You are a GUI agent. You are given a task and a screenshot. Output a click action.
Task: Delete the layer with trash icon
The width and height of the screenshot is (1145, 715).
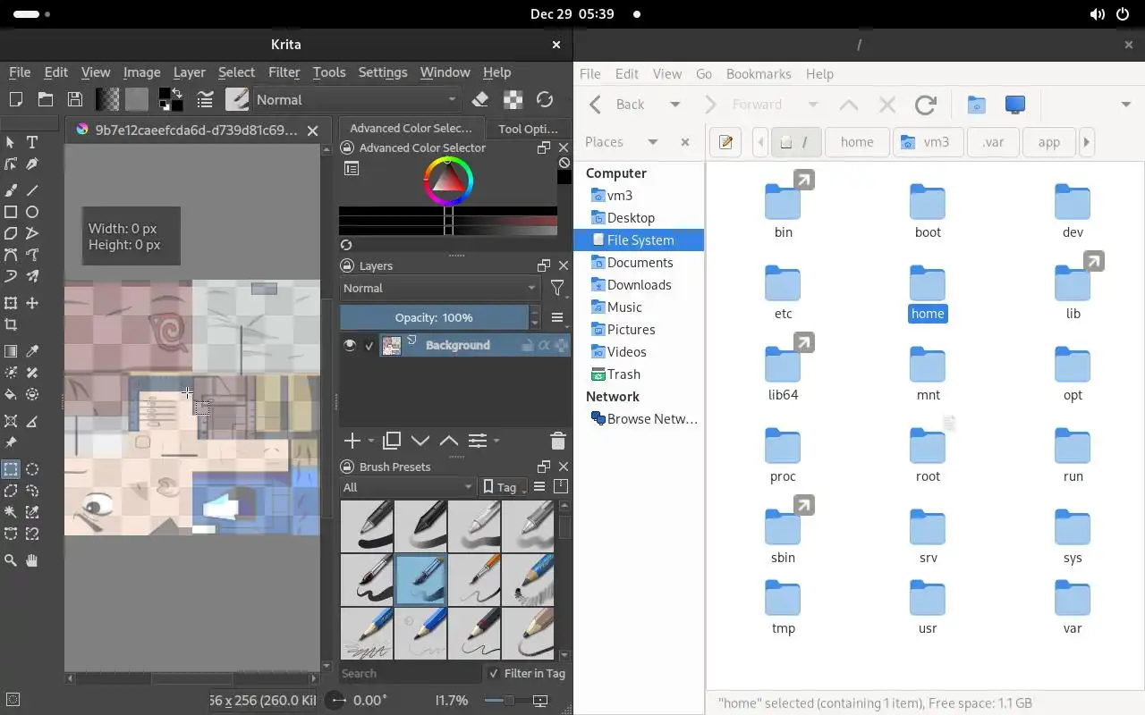click(558, 441)
